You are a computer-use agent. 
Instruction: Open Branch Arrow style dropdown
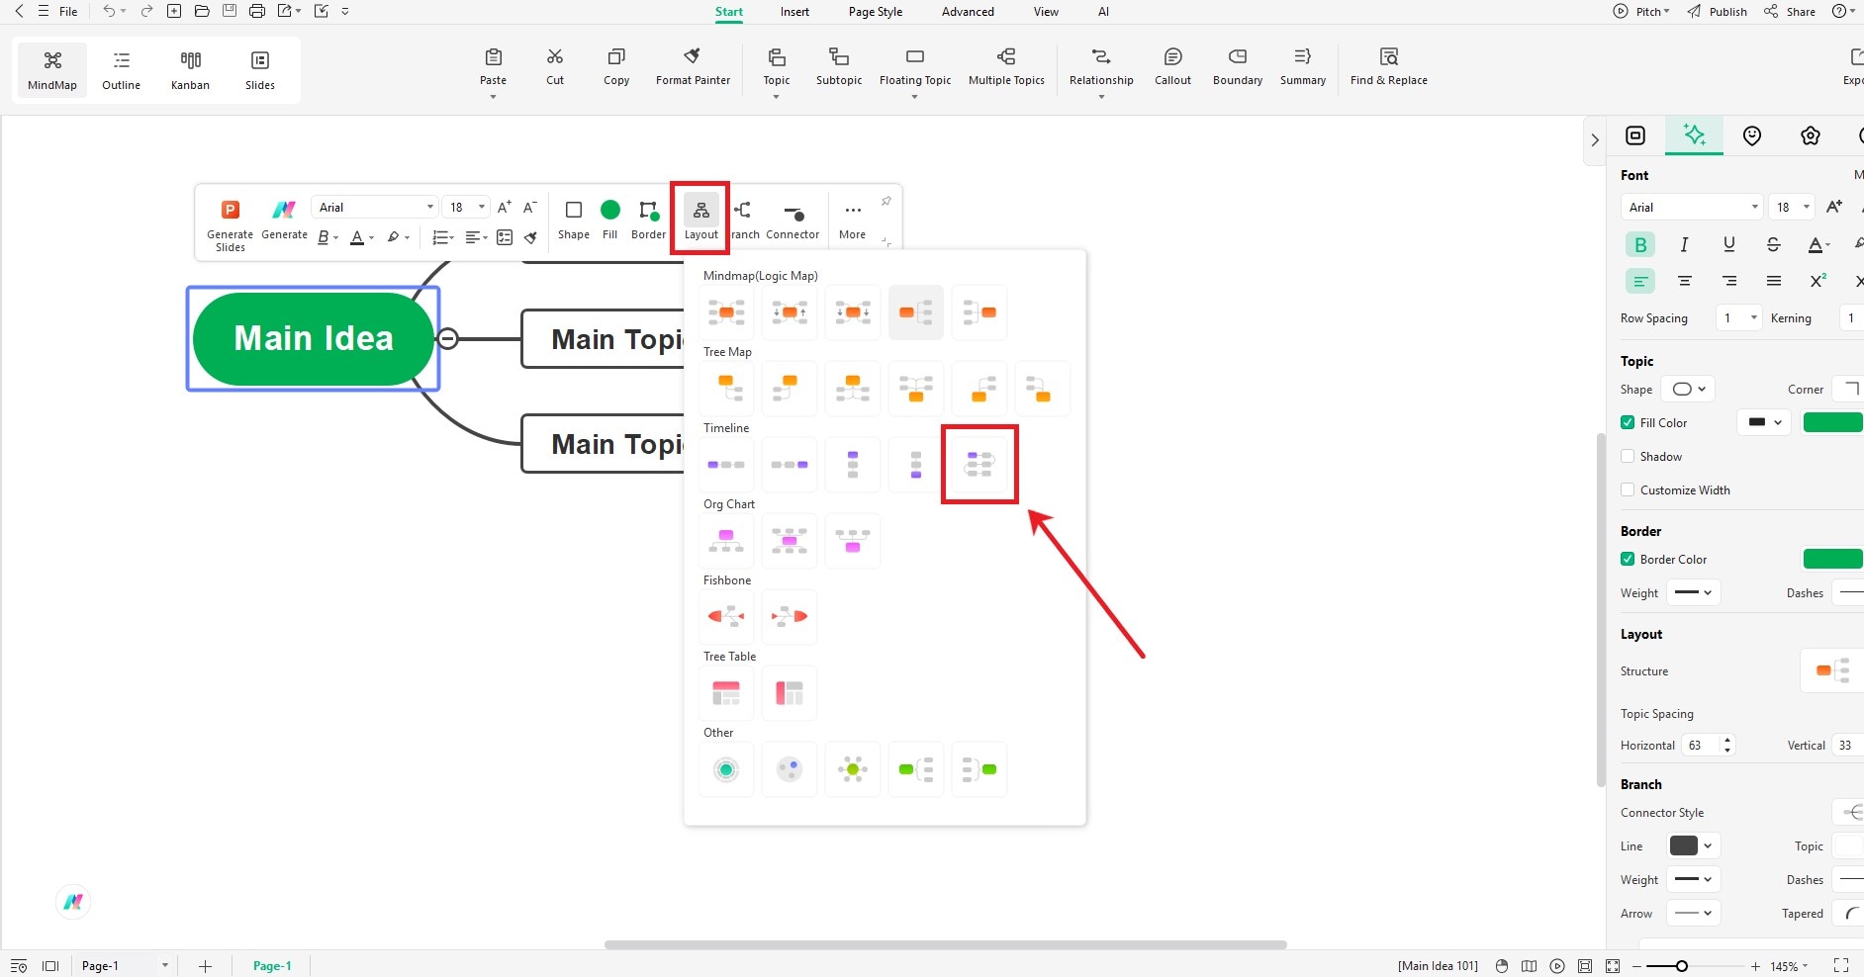click(x=1694, y=913)
